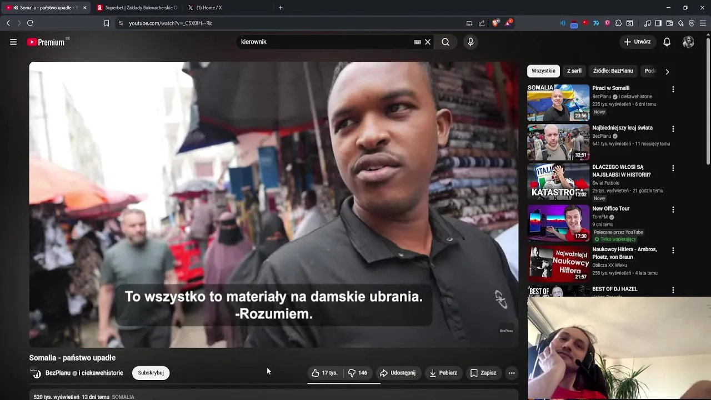The image size is (711, 400).
Task: Select the Źródło: BezPlanu chip
Action: (613, 71)
